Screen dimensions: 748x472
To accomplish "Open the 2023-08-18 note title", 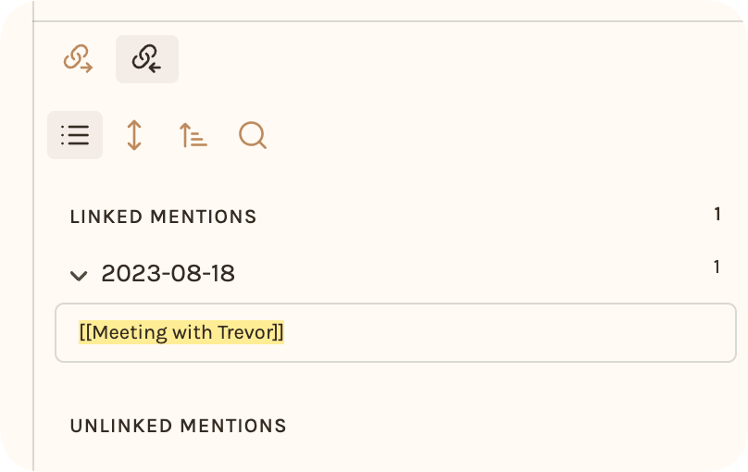I will click(x=168, y=274).
